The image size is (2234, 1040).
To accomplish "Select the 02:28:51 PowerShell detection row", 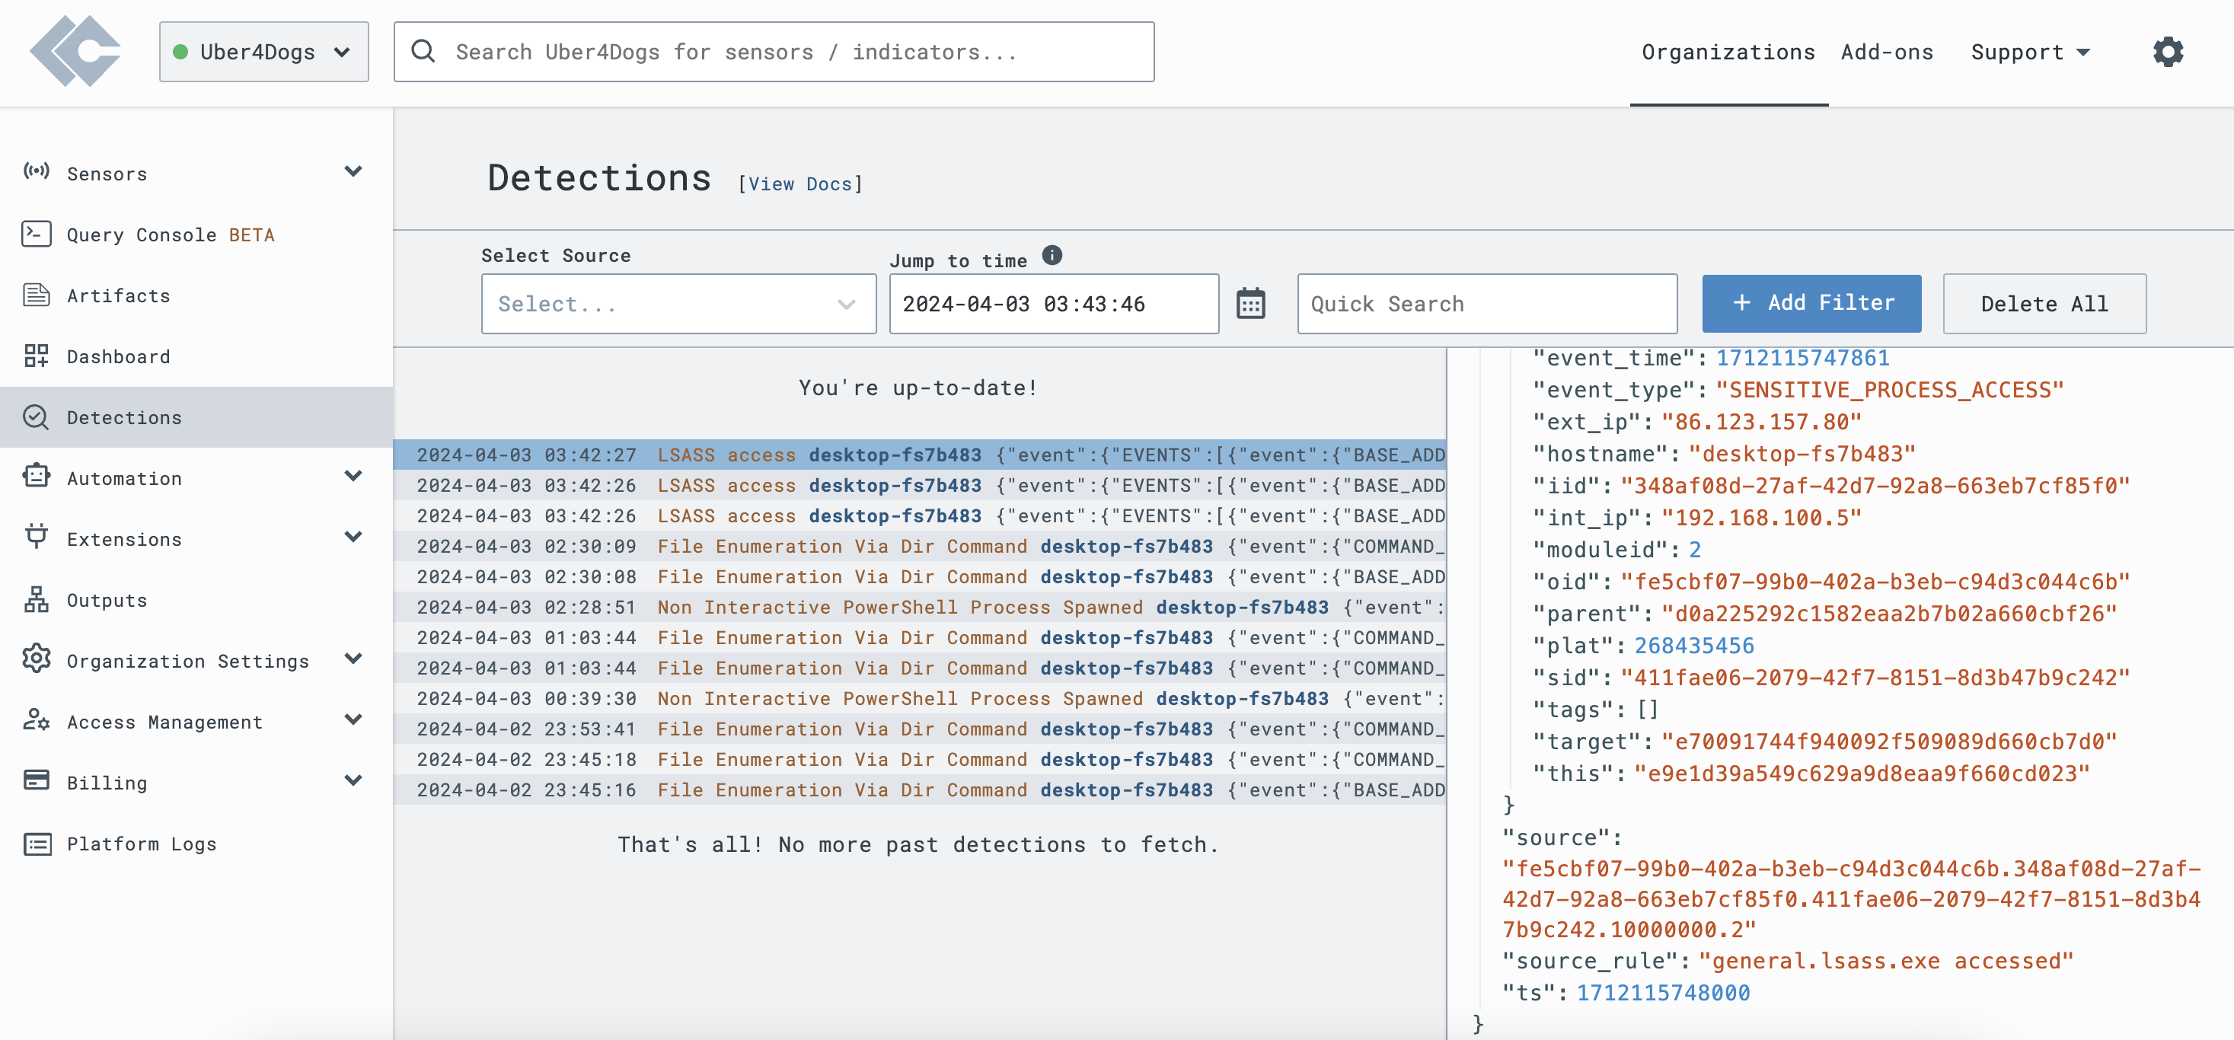I will pos(919,607).
